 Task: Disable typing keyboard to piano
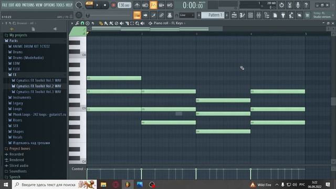(137, 15)
